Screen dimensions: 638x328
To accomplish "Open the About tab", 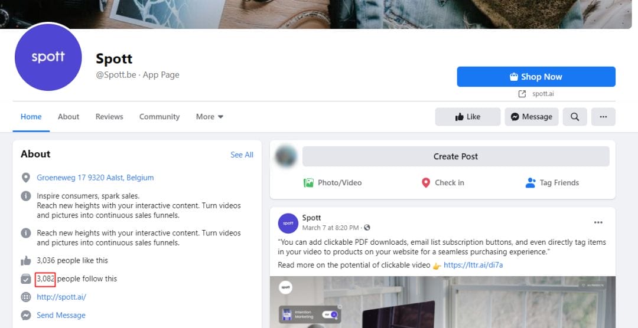I will click(69, 117).
